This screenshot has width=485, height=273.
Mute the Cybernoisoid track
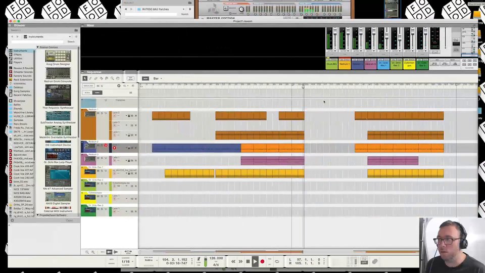(x=98, y=196)
